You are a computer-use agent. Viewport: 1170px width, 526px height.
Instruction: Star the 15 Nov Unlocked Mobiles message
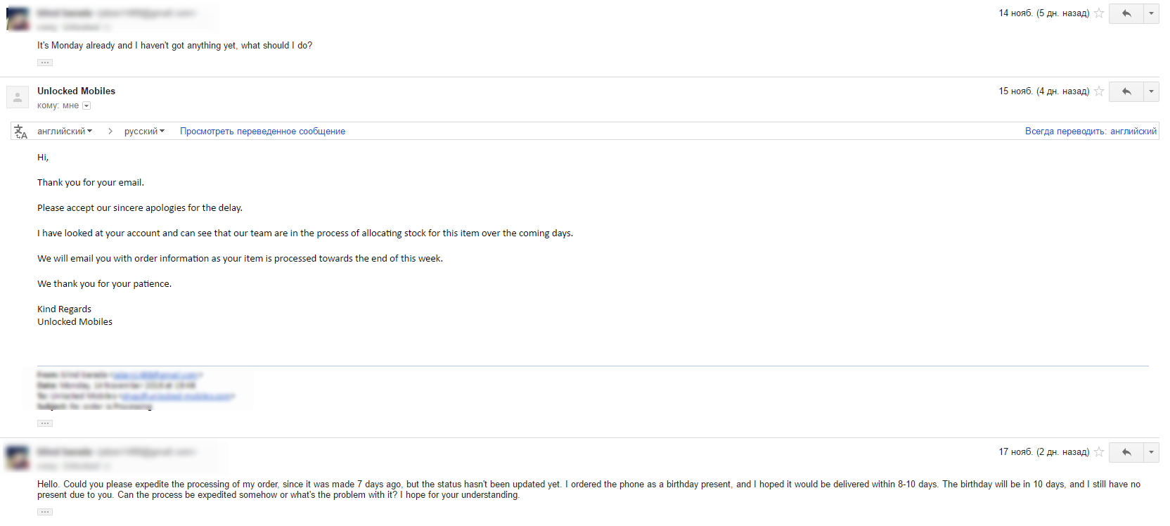click(1099, 91)
